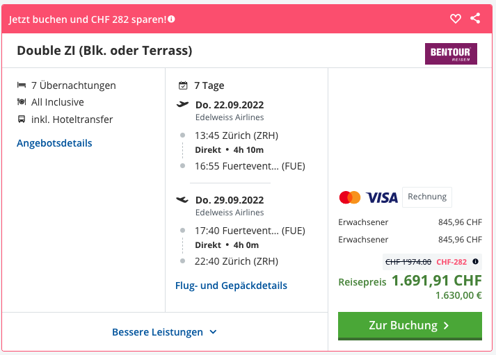Image resolution: width=496 pixels, height=355 pixels.
Task: Click info icon next to CHF-282 discount
Action: [476, 262]
